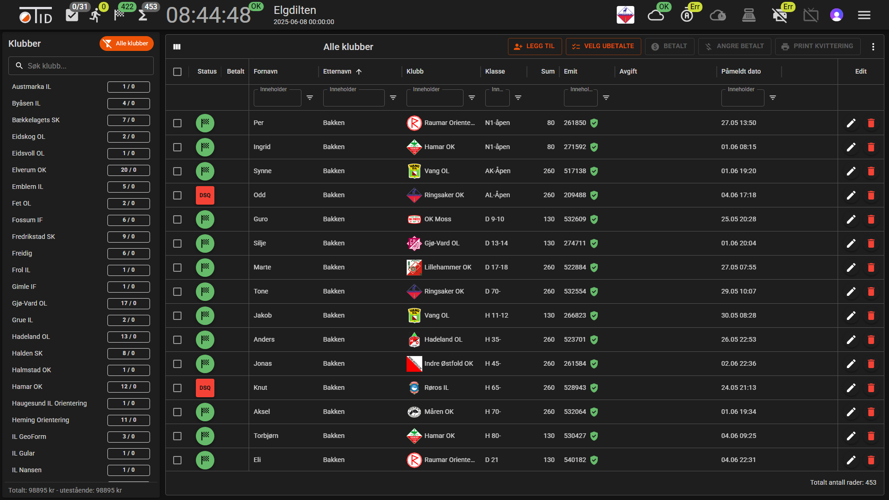Open the column chooser icon
889x500 pixels.
point(177,47)
